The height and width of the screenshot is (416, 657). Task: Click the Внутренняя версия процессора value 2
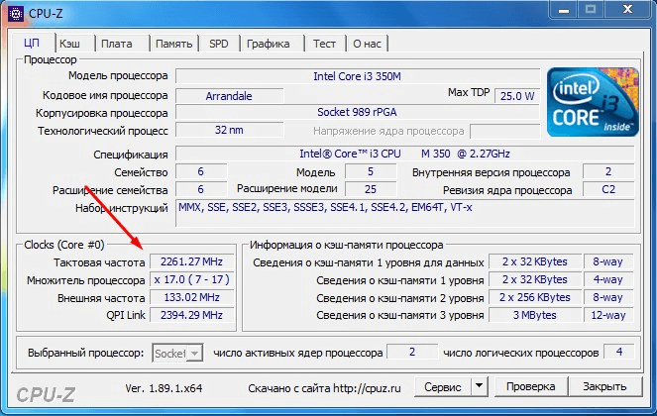tap(608, 171)
